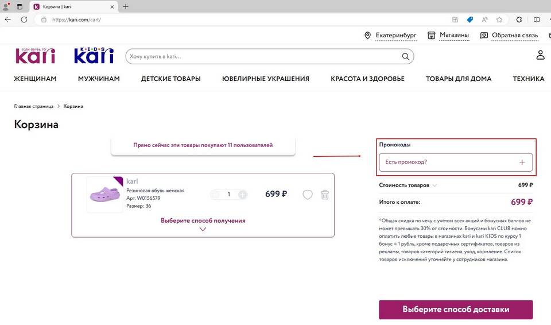Open the purple shoe product thumbnail
The width and height of the screenshot is (551, 325).
[x=104, y=195]
